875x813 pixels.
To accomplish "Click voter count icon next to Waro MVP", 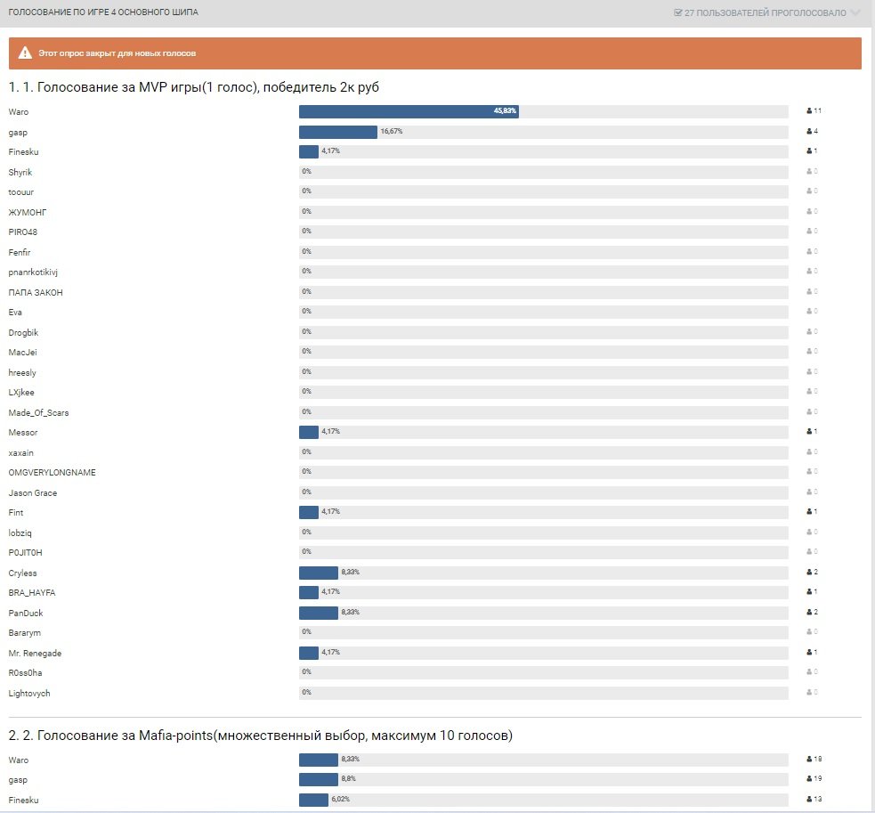I will pyautogui.click(x=808, y=111).
